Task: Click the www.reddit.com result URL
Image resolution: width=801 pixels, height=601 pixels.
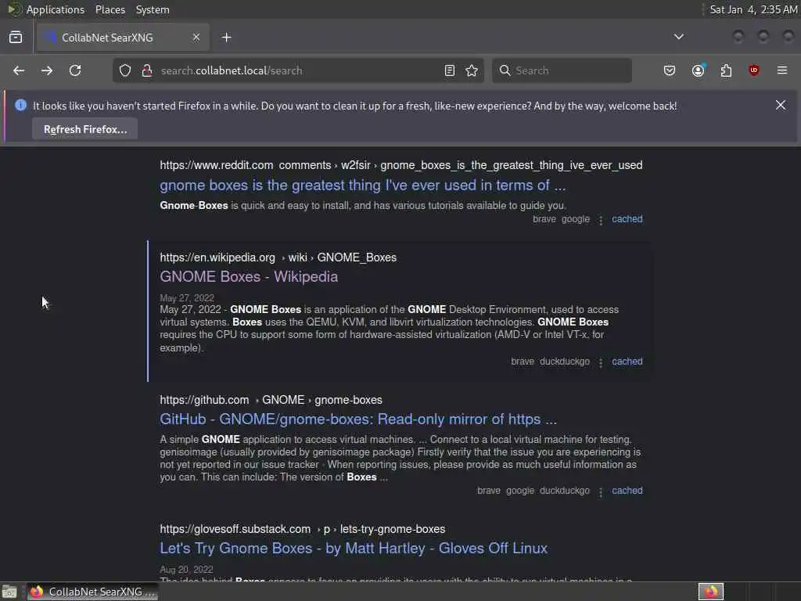Action: pyautogui.click(x=401, y=166)
